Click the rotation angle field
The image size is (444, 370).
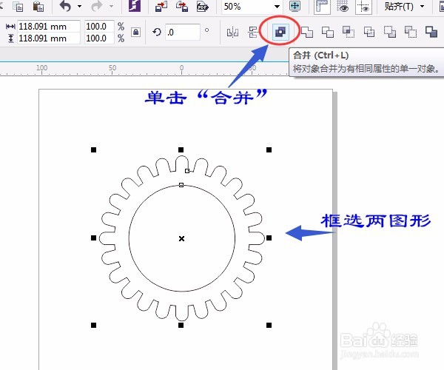click(x=183, y=32)
